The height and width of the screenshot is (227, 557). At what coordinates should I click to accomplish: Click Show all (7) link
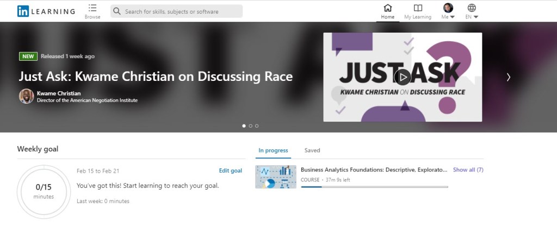click(x=468, y=170)
